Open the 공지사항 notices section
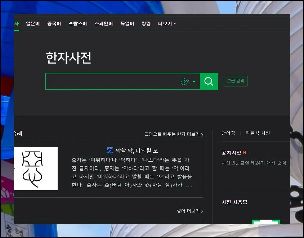 231,153
